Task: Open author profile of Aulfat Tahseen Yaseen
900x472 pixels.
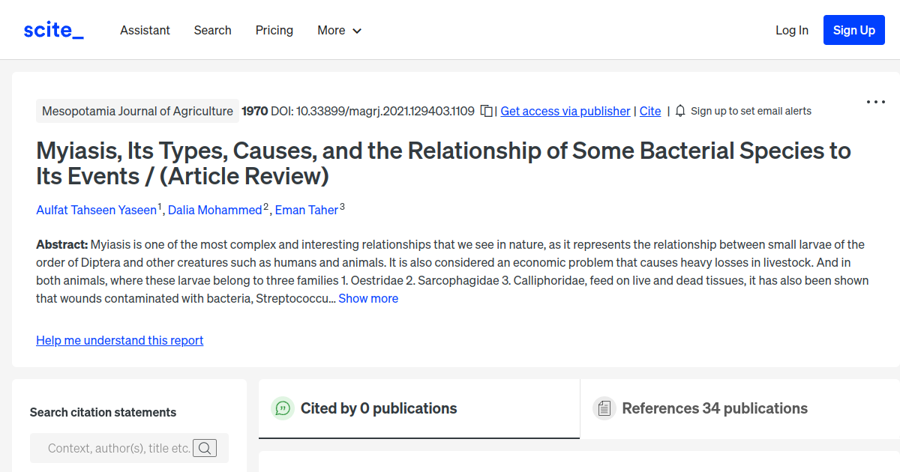Action: pyautogui.click(x=96, y=210)
